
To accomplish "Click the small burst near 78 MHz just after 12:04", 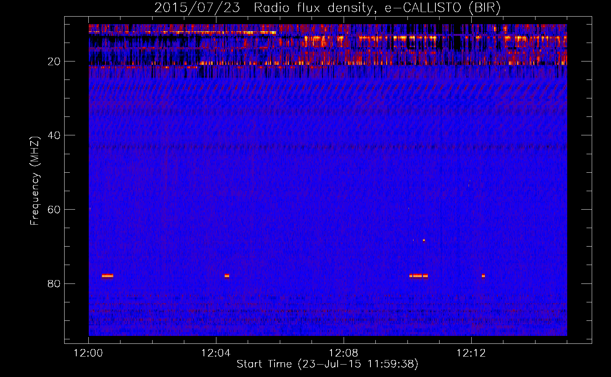I will 227,276.
